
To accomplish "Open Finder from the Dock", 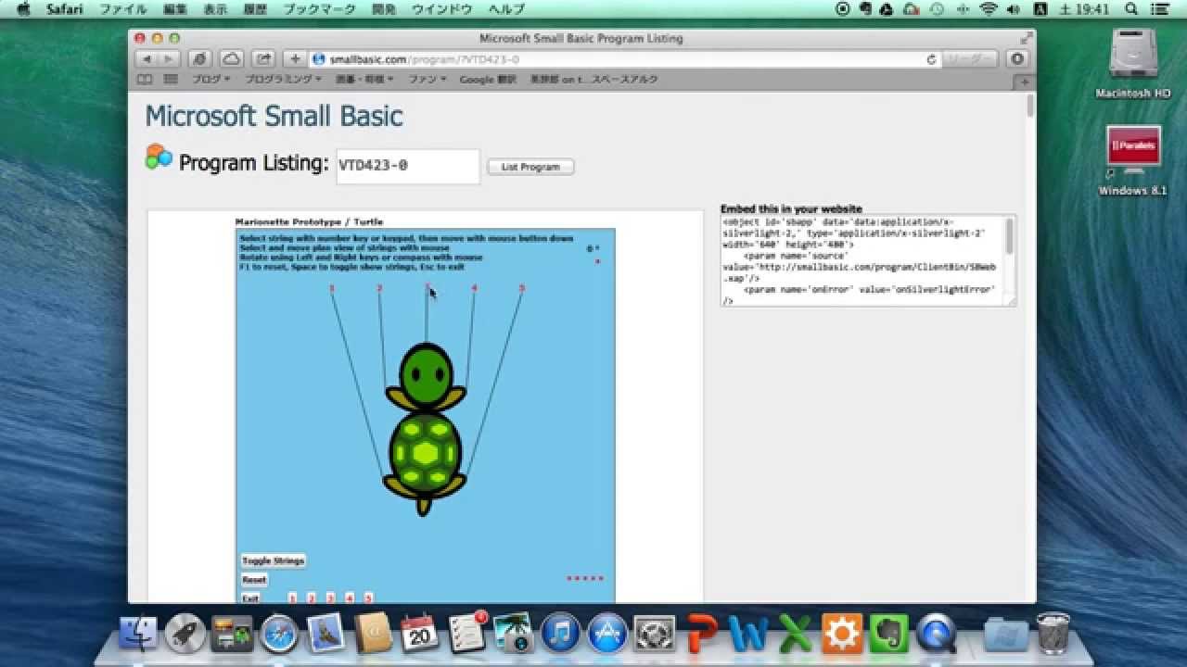I will pos(138,634).
